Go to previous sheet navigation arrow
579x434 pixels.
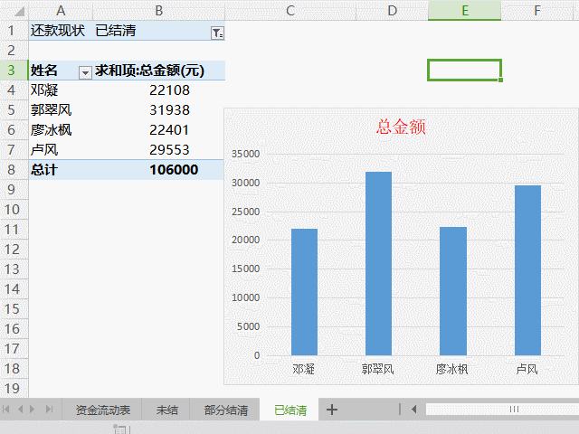coord(20,410)
